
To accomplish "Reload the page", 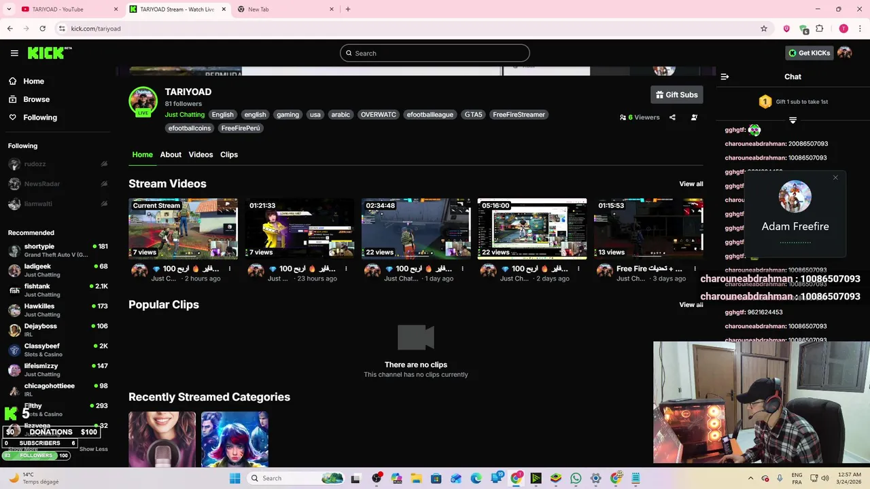I will (x=42, y=29).
